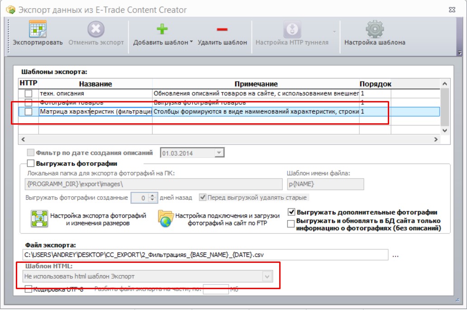Click the Файл экспорта path field
Image resolution: width=467 pixels, height=310 pixels.
(x=205, y=255)
